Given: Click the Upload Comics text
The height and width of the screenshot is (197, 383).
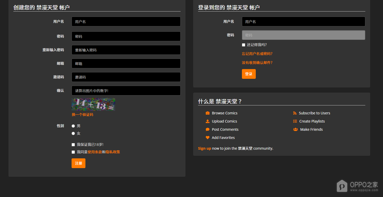Looking at the screenshot, I should click(x=224, y=121).
